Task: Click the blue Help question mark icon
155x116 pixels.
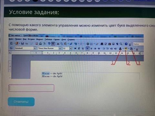Action: pos(126,44)
